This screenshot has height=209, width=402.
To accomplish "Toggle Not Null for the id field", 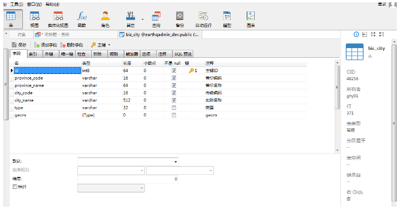I will [174, 70].
